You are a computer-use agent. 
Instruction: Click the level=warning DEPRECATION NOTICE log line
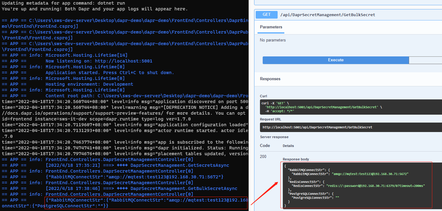tap(125, 107)
